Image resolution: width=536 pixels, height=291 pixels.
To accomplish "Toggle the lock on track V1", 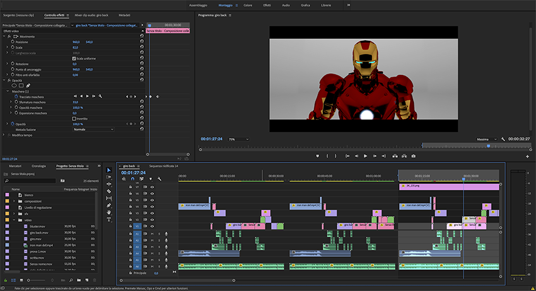I will point(131,226).
